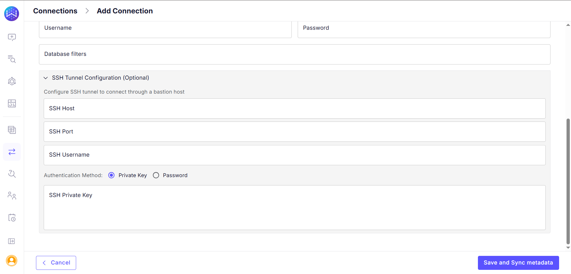This screenshot has width=571, height=274.
Task: Open the search list sidebar icon
Action: pyautogui.click(x=12, y=59)
